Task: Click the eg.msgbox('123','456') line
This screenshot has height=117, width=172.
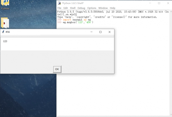Action: (78, 22)
